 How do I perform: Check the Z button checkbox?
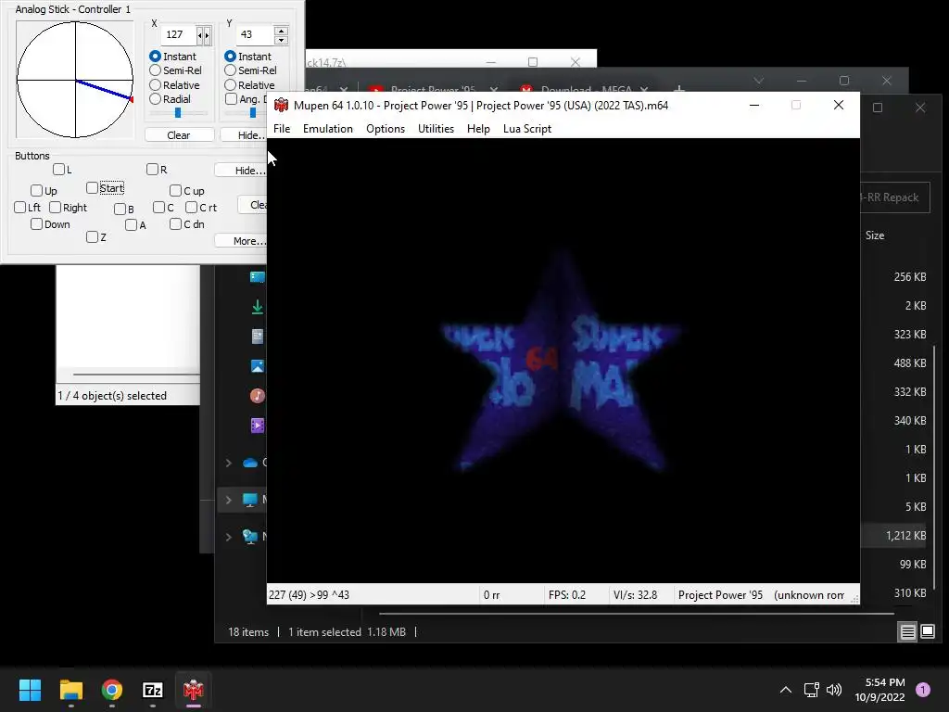92,237
